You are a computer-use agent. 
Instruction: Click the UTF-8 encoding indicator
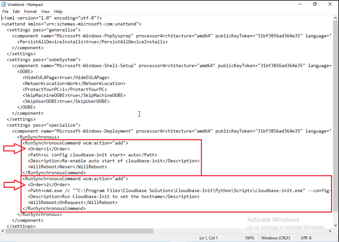[x=306, y=238]
